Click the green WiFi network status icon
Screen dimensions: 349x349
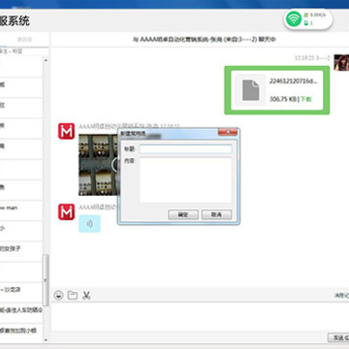click(294, 19)
